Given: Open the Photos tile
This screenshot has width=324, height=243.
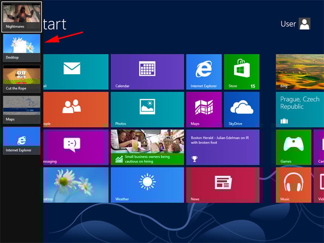Looking at the screenshot, I should pos(148,110).
